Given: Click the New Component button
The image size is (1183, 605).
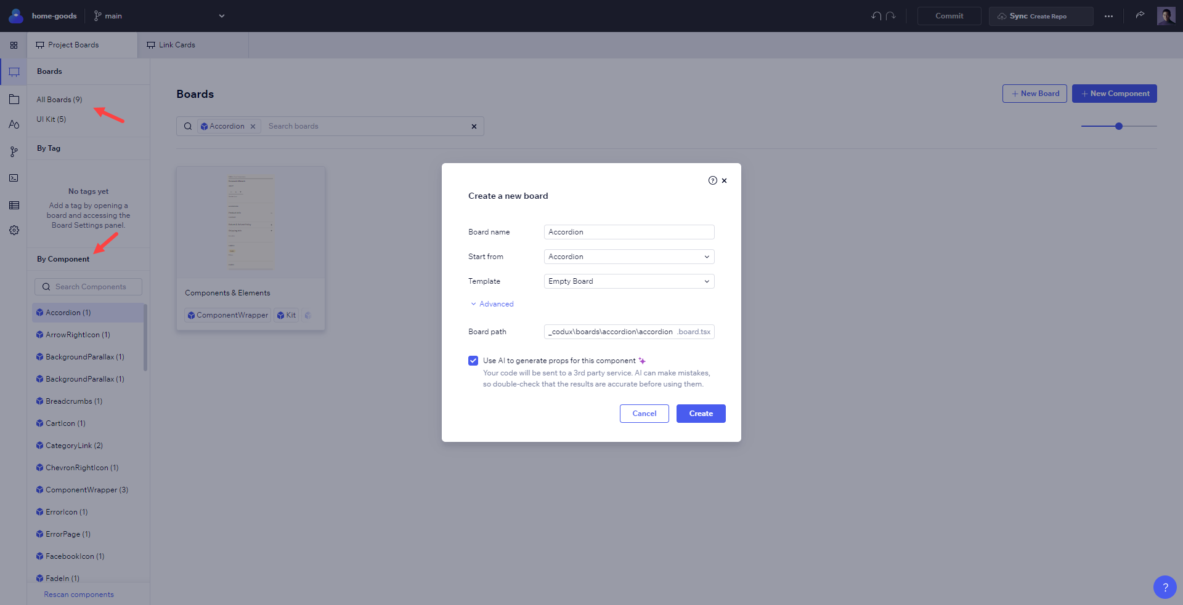Looking at the screenshot, I should coord(1115,94).
